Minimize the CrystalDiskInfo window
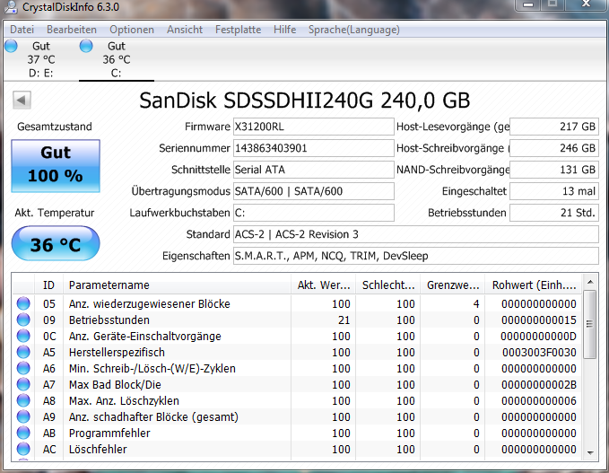This screenshot has height=473, width=609. tap(528, 4)
